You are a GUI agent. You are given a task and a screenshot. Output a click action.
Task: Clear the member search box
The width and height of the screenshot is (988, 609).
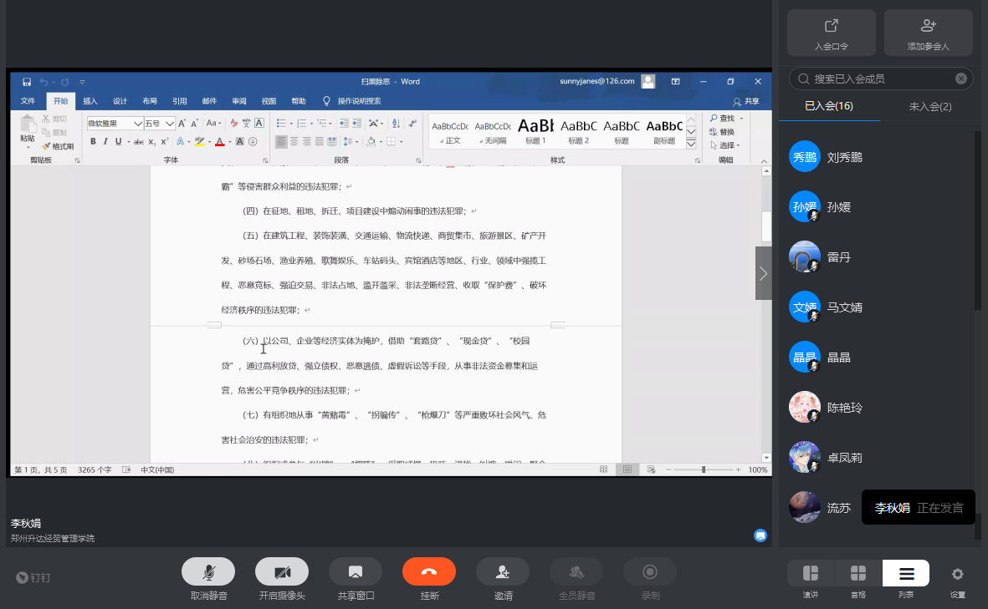[x=961, y=79]
